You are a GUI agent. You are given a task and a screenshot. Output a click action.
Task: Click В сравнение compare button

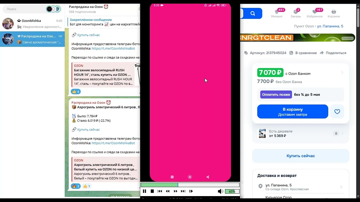tap(303, 53)
